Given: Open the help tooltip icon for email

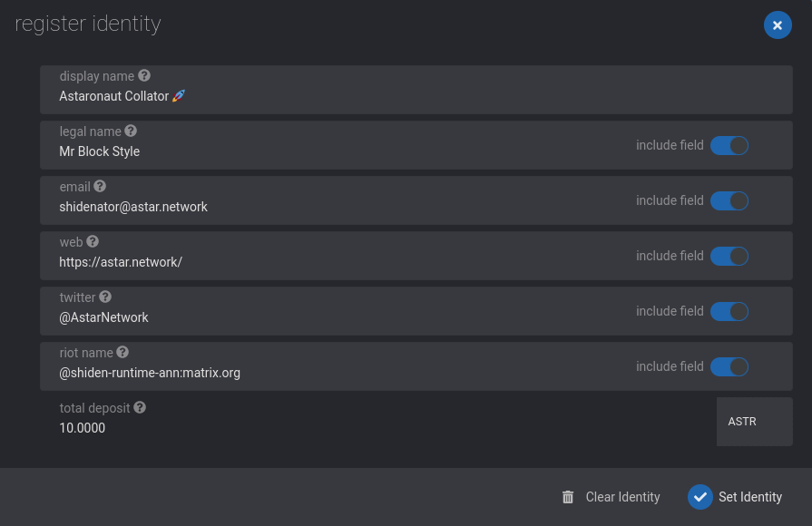Looking at the screenshot, I should click(x=100, y=187).
